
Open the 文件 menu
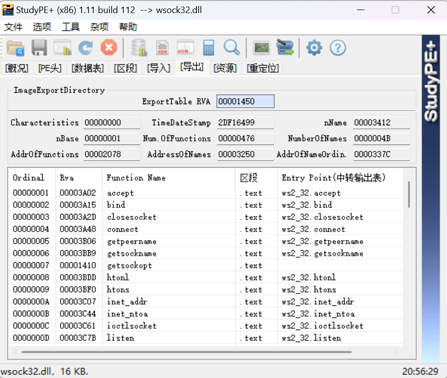14,27
